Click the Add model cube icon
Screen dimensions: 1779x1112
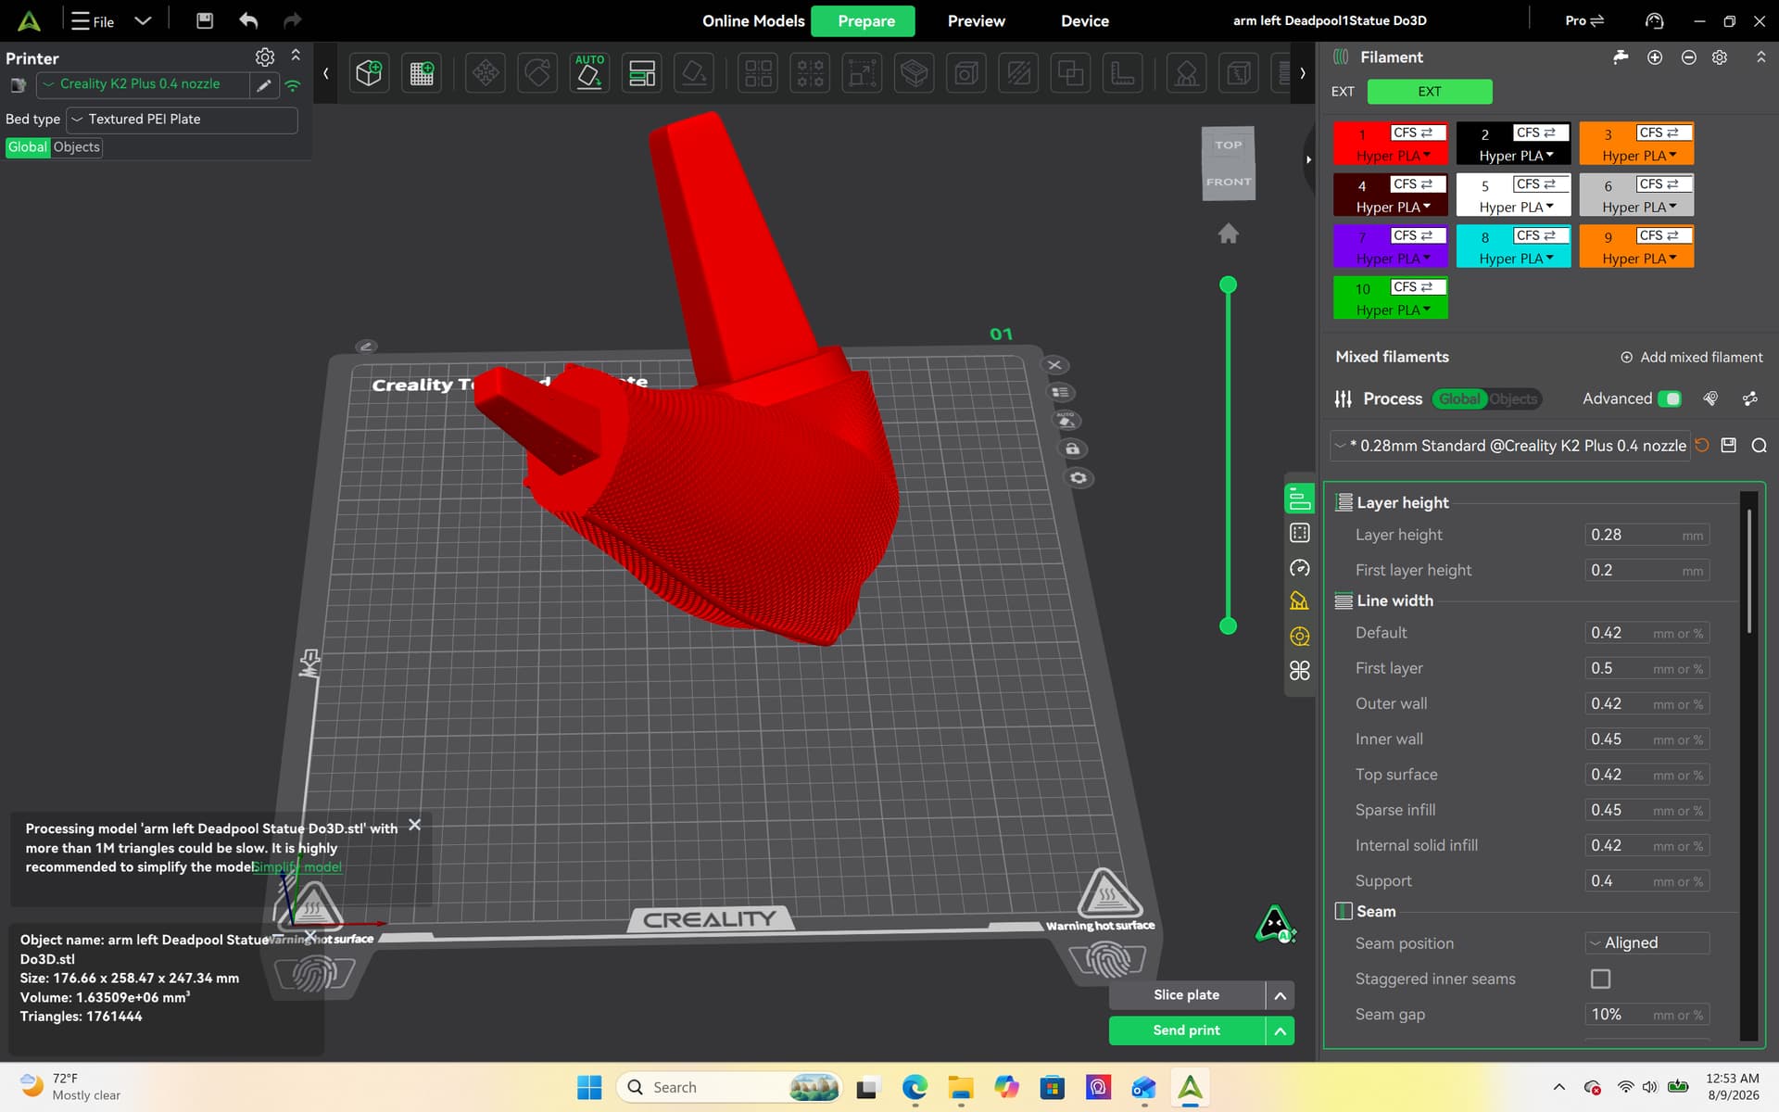pos(369,72)
